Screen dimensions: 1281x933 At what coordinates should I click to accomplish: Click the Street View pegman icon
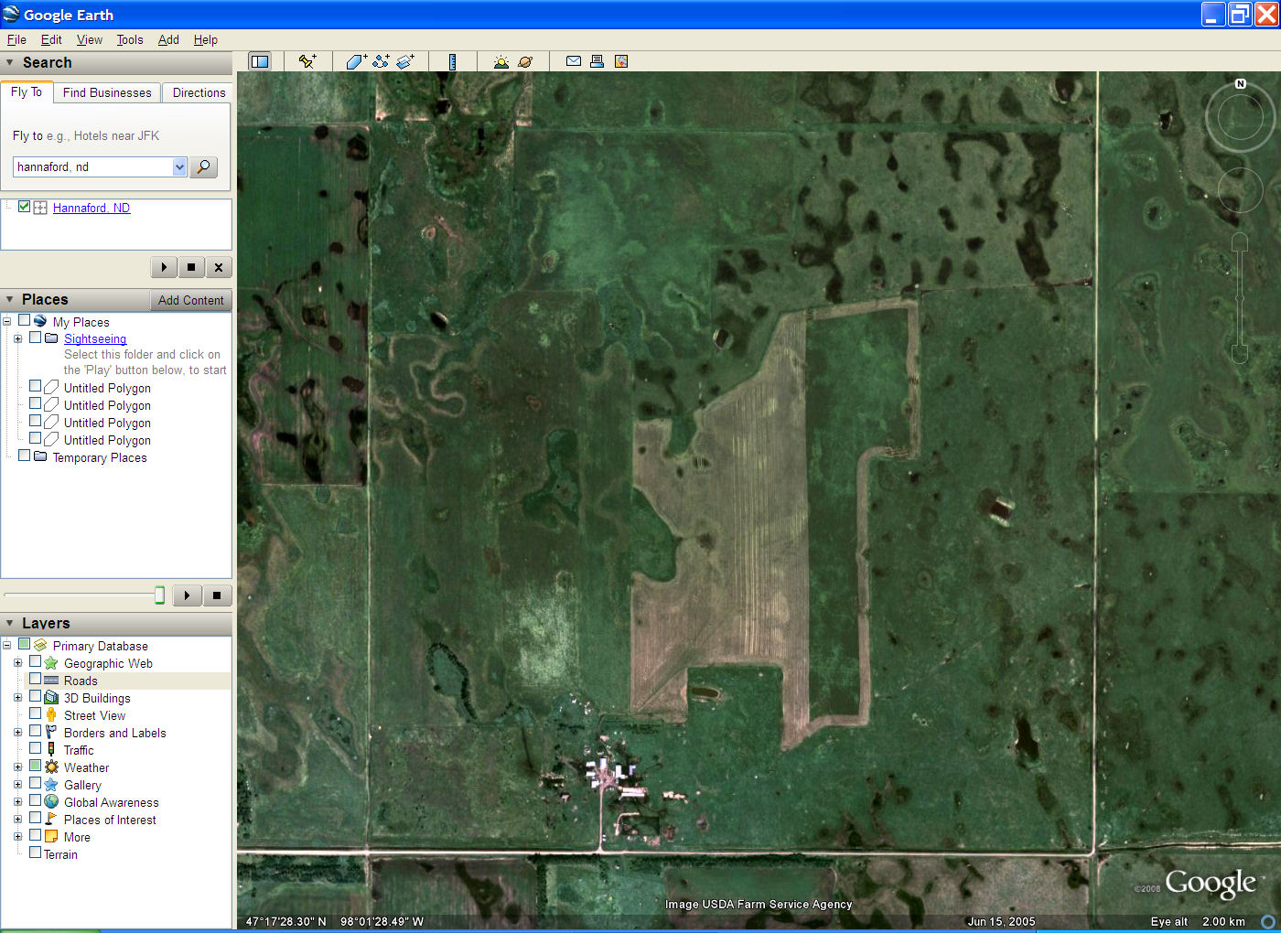click(51, 715)
